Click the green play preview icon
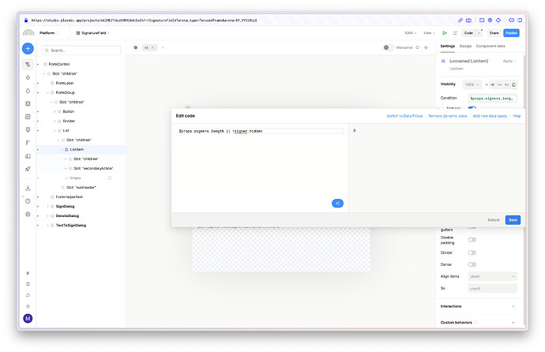 point(445,33)
